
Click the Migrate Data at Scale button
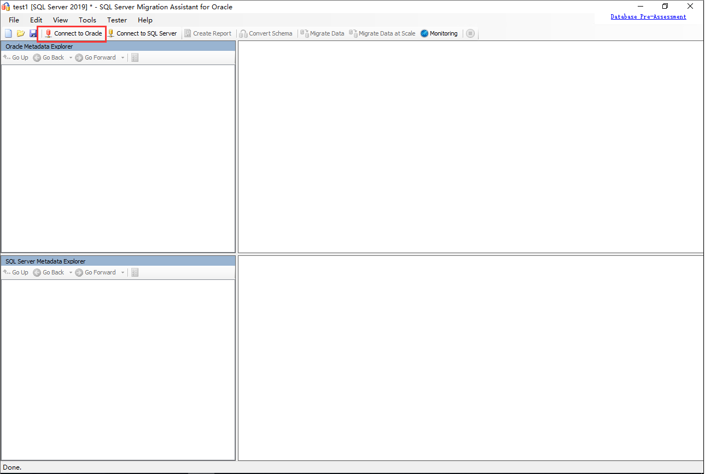point(382,33)
